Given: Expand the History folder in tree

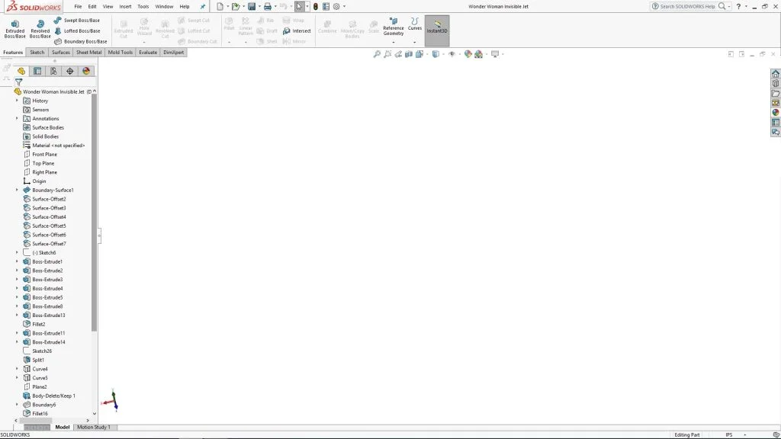Looking at the screenshot, I should (17, 101).
